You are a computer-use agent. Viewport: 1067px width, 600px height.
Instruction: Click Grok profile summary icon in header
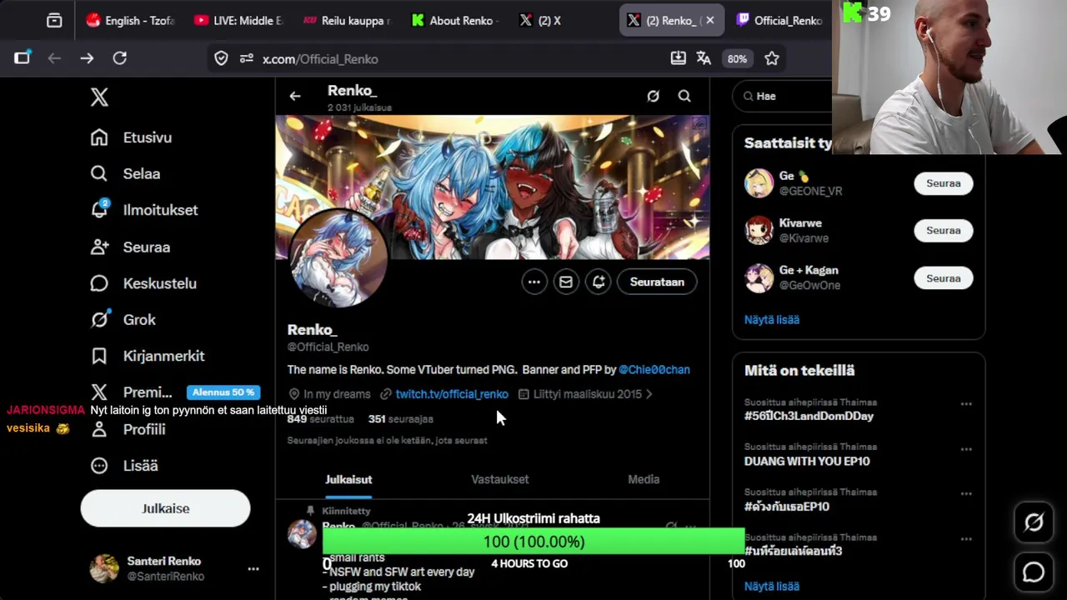click(654, 96)
